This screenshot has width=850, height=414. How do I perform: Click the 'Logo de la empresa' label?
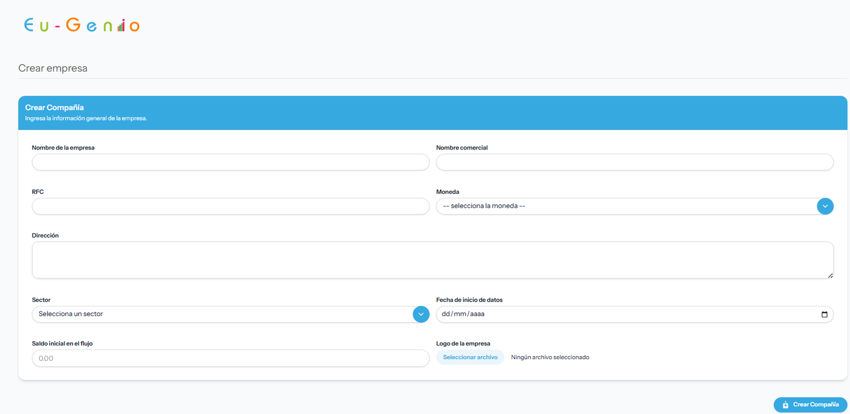(463, 343)
